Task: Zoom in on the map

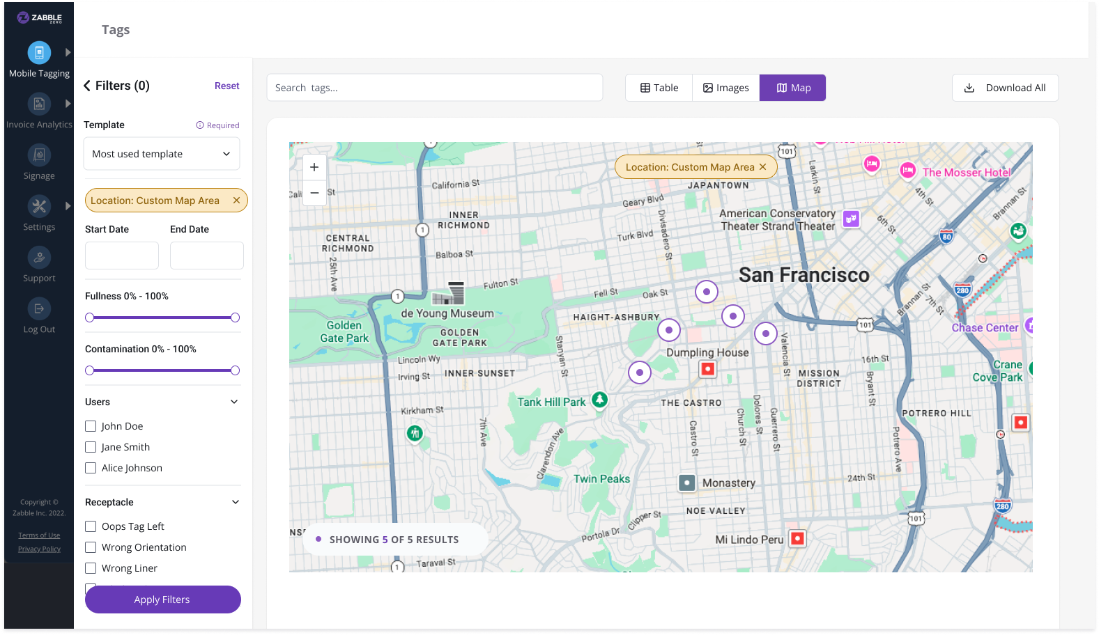Action: (x=314, y=167)
